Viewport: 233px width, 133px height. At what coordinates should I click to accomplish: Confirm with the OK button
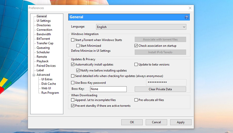pos(132,122)
